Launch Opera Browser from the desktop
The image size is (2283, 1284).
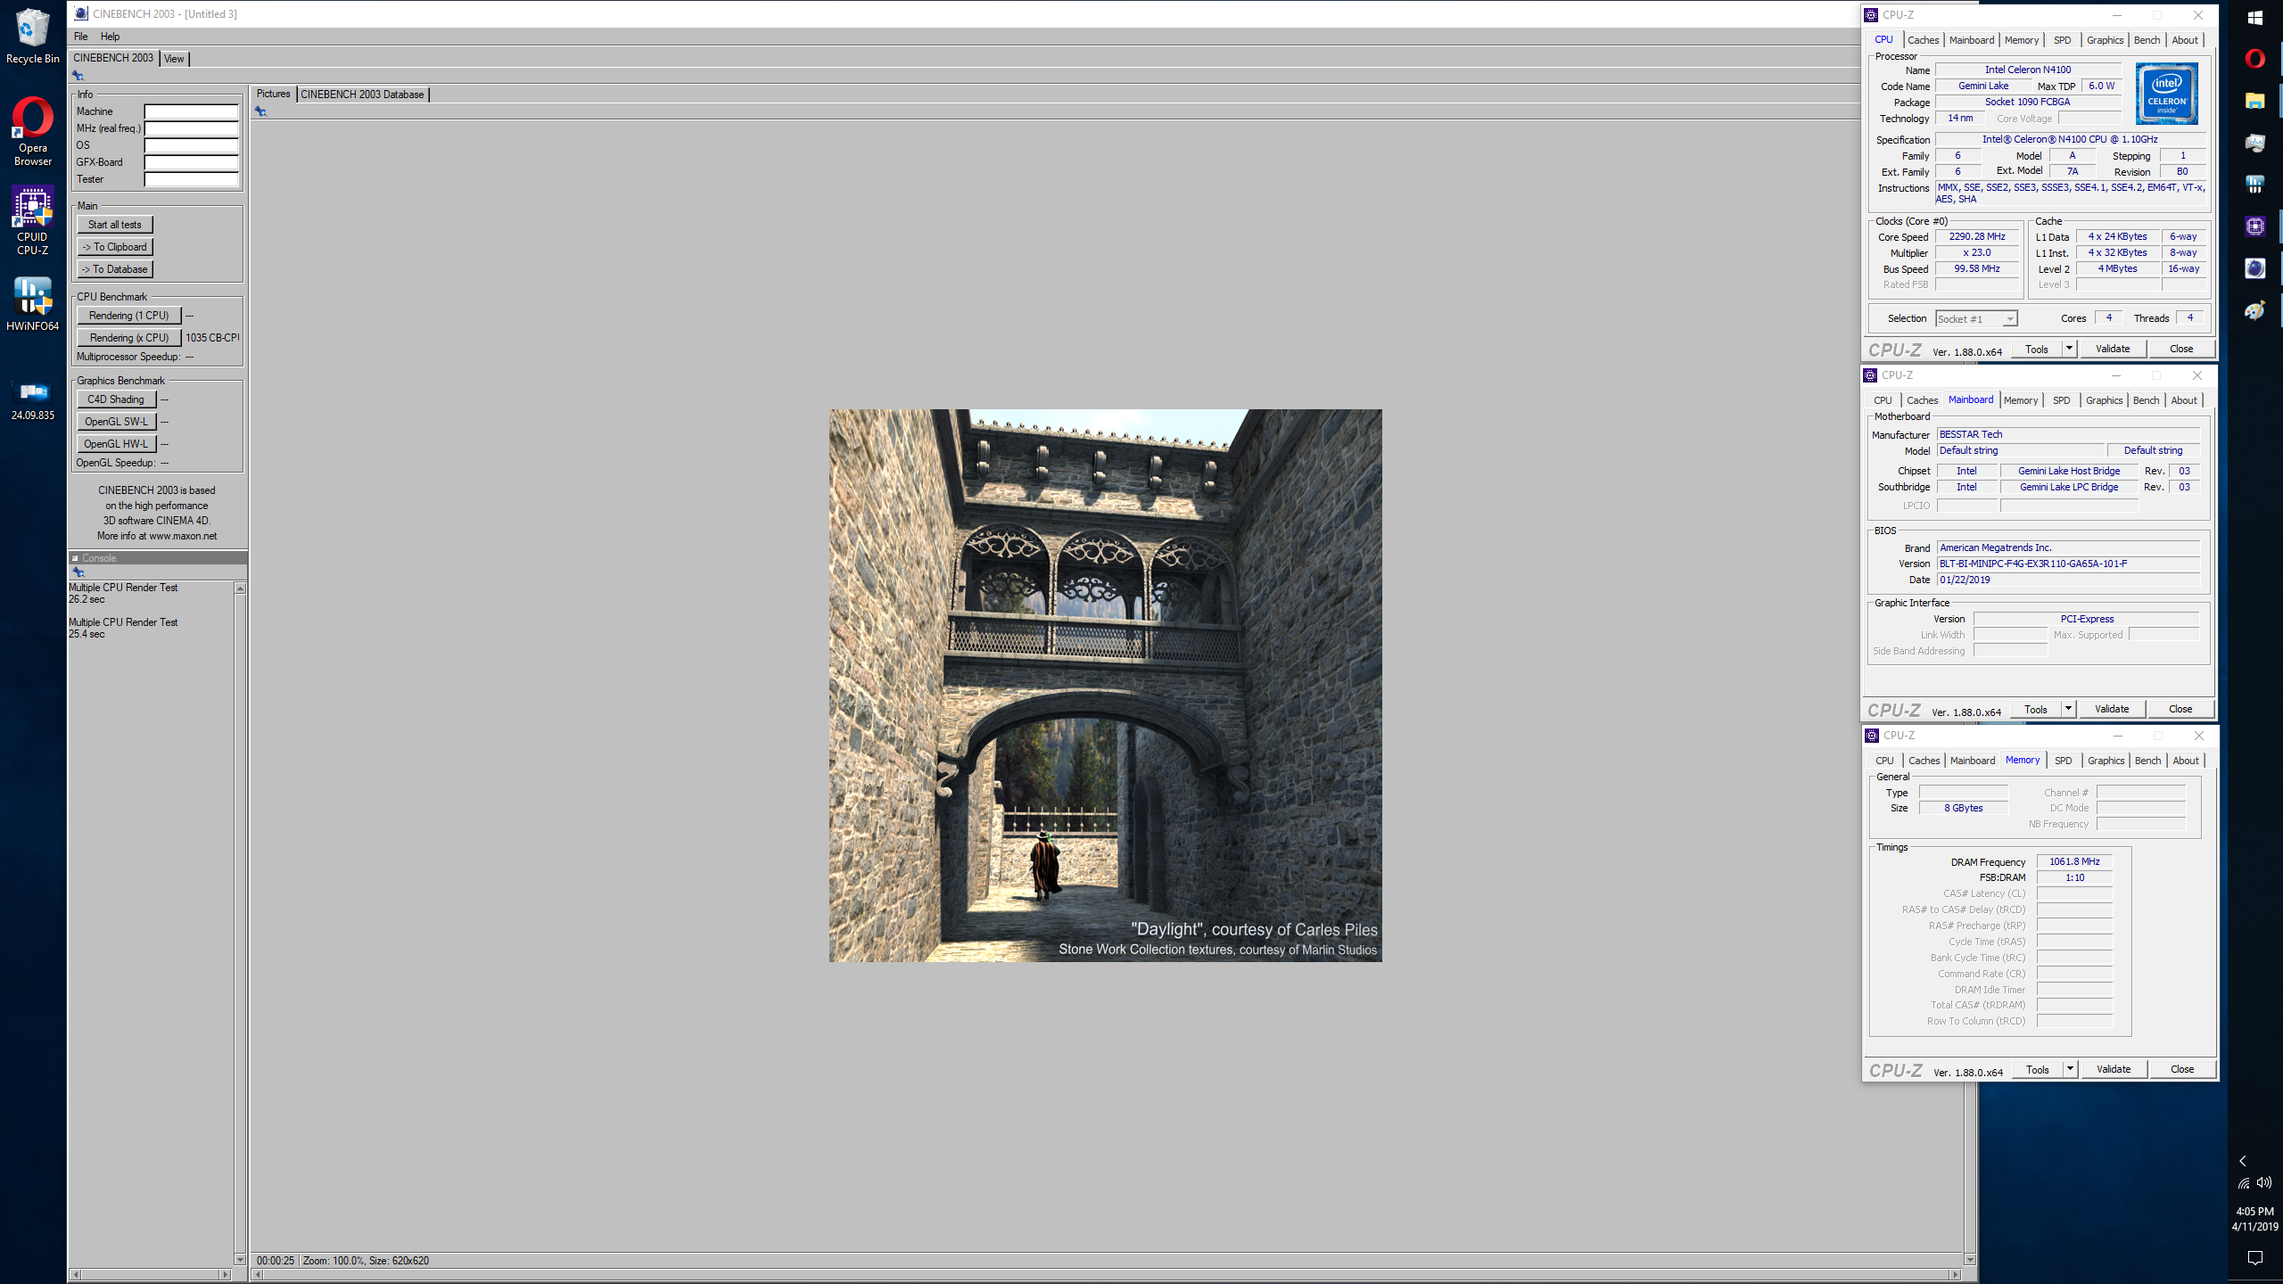(33, 131)
